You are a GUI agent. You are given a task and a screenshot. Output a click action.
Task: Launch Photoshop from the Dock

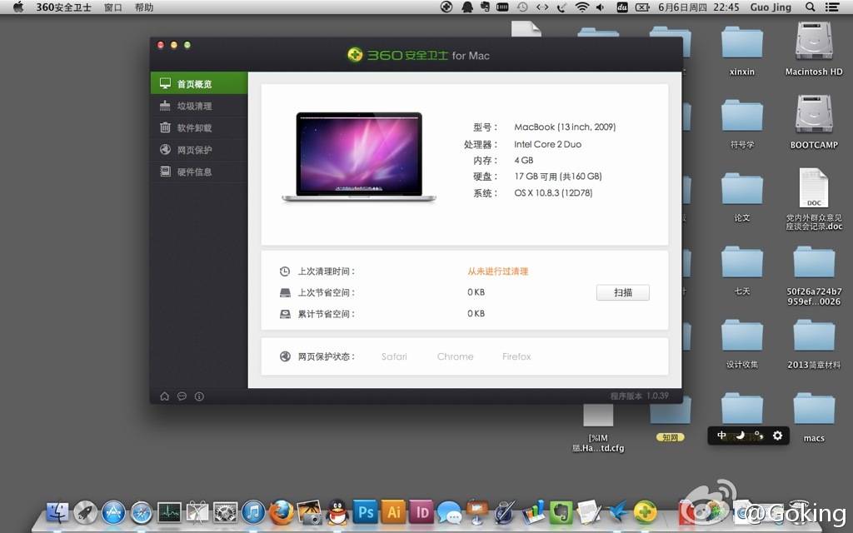(x=366, y=512)
